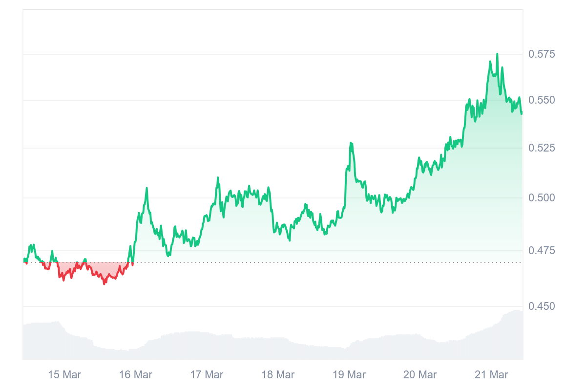Click the highest price peak near 0.575
The height and width of the screenshot is (391, 586).
click(497, 54)
